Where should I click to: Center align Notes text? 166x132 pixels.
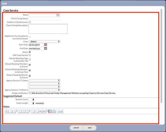tap(23, 111)
